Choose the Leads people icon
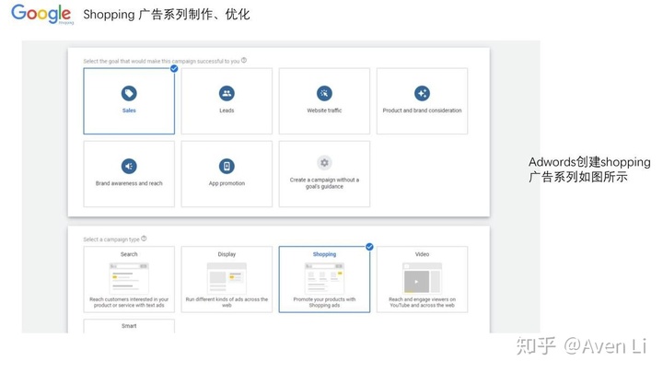663x373 pixels. pyautogui.click(x=227, y=93)
